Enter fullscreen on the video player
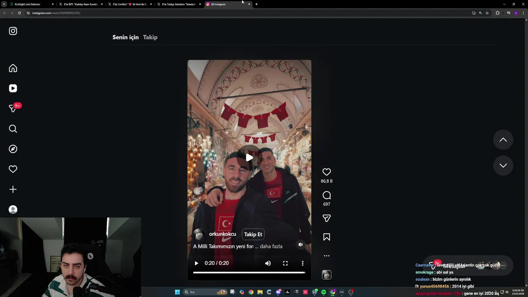Viewport: 528px width, 297px height. click(285, 263)
